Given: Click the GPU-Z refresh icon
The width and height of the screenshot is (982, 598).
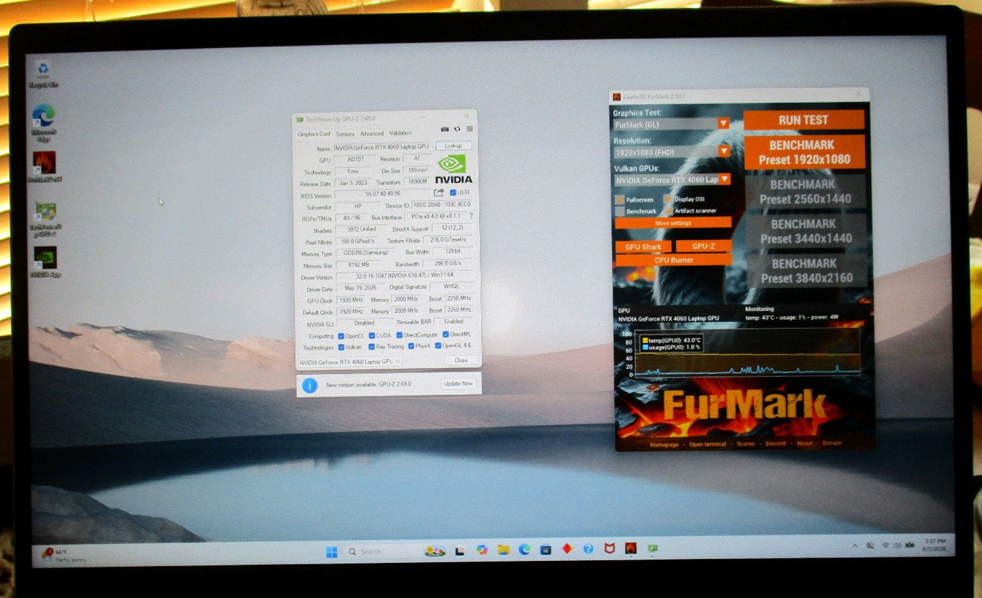Looking at the screenshot, I should pos(457,129).
